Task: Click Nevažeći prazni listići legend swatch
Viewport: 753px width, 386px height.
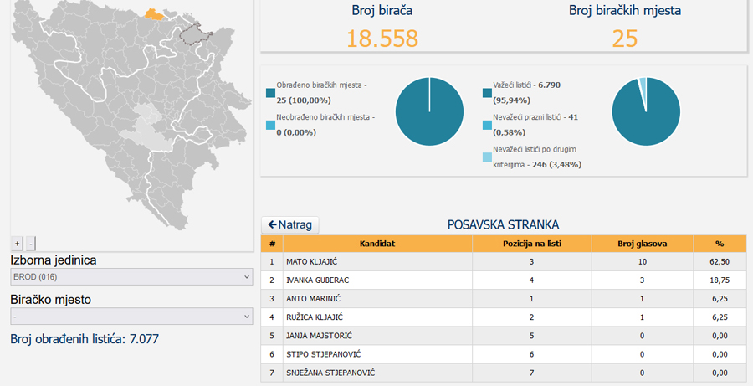Action: [x=487, y=125]
